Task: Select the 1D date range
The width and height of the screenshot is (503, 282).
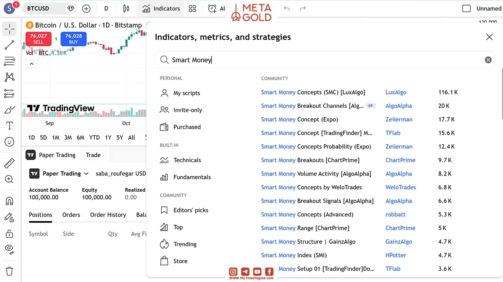Action: (x=31, y=137)
